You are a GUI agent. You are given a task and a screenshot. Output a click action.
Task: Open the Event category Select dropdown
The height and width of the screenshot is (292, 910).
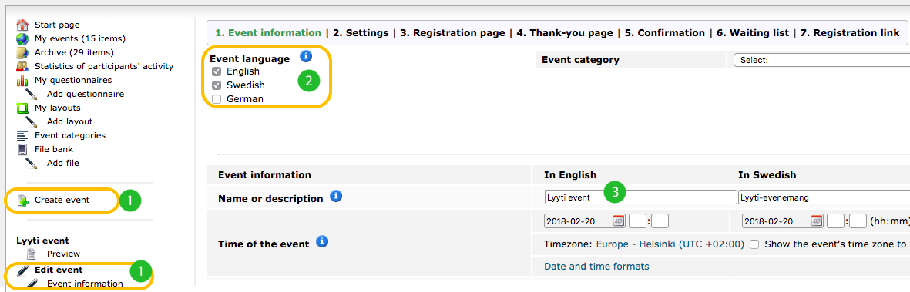(x=821, y=60)
